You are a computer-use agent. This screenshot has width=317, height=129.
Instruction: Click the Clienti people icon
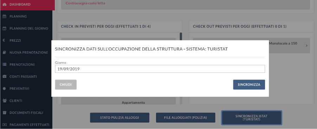click(x=5, y=101)
